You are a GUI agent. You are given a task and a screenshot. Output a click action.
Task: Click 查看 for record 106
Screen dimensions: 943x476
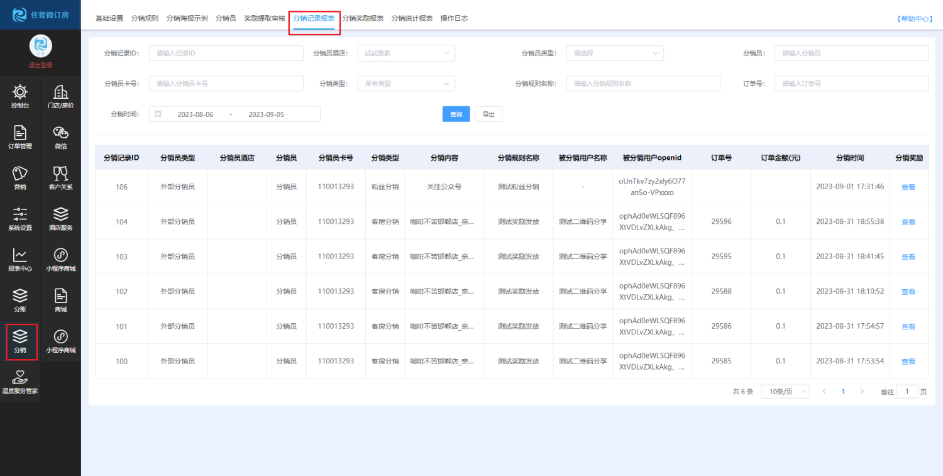click(908, 187)
